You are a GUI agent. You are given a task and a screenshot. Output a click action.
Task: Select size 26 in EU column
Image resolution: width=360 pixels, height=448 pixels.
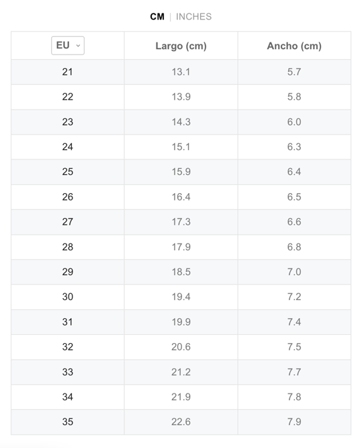click(68, 197)
